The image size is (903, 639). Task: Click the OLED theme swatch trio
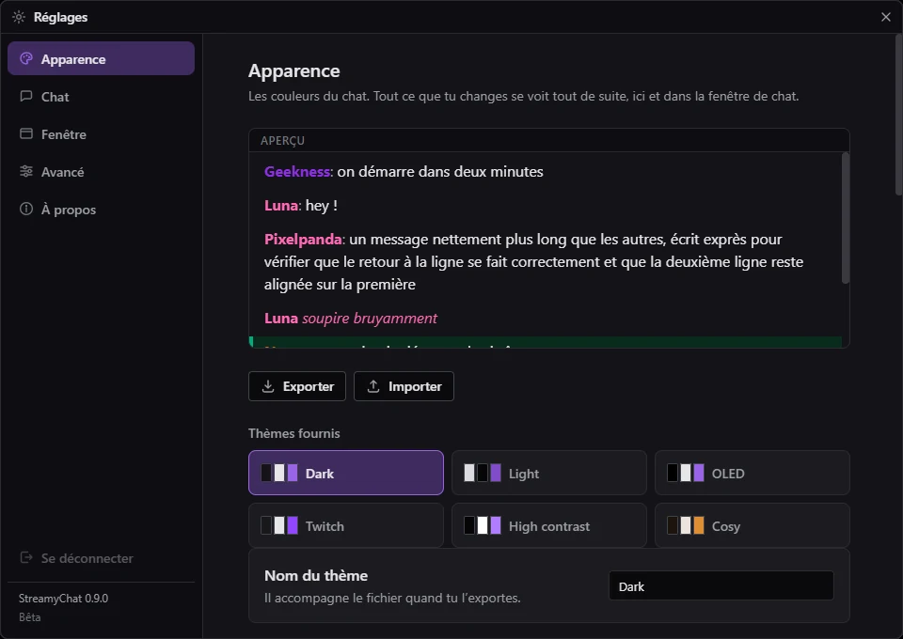point(686,473)
